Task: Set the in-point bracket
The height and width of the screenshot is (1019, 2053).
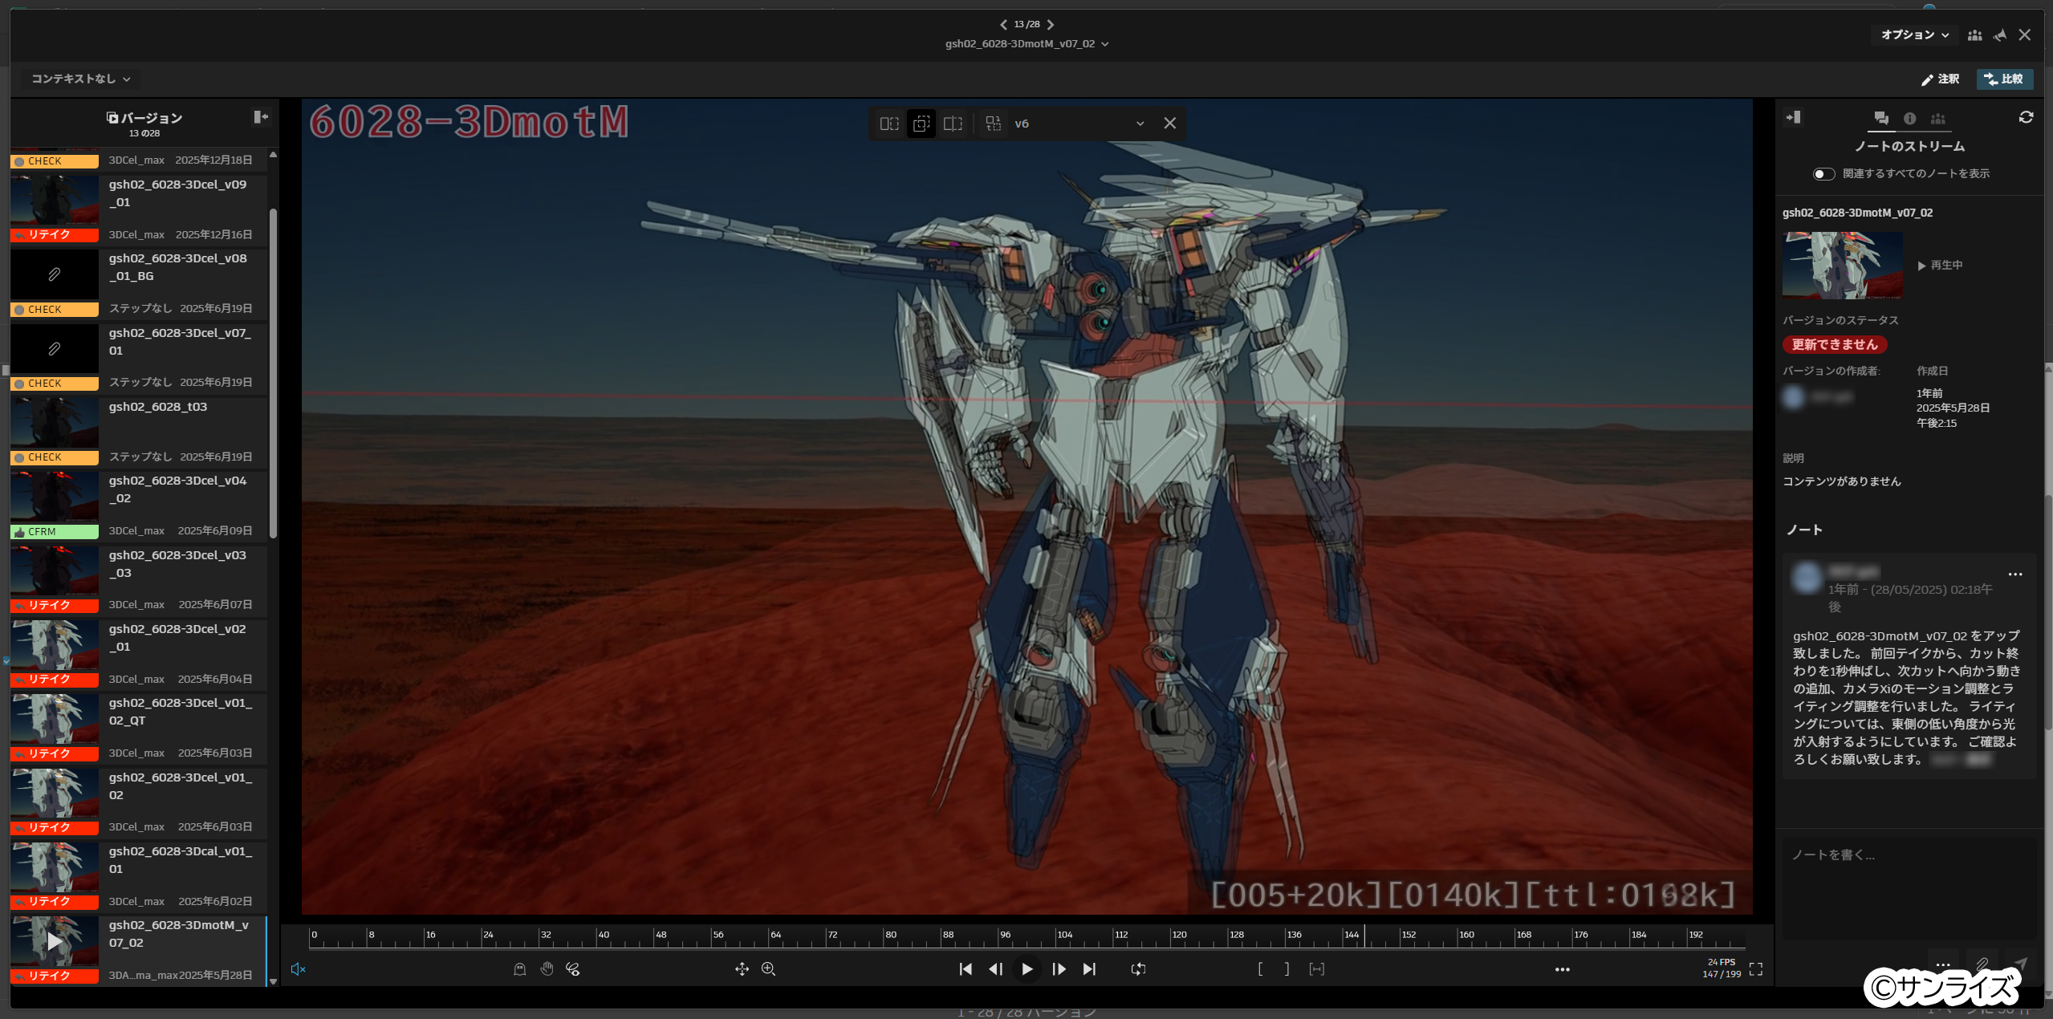Action: click(x=1260, y=969)
